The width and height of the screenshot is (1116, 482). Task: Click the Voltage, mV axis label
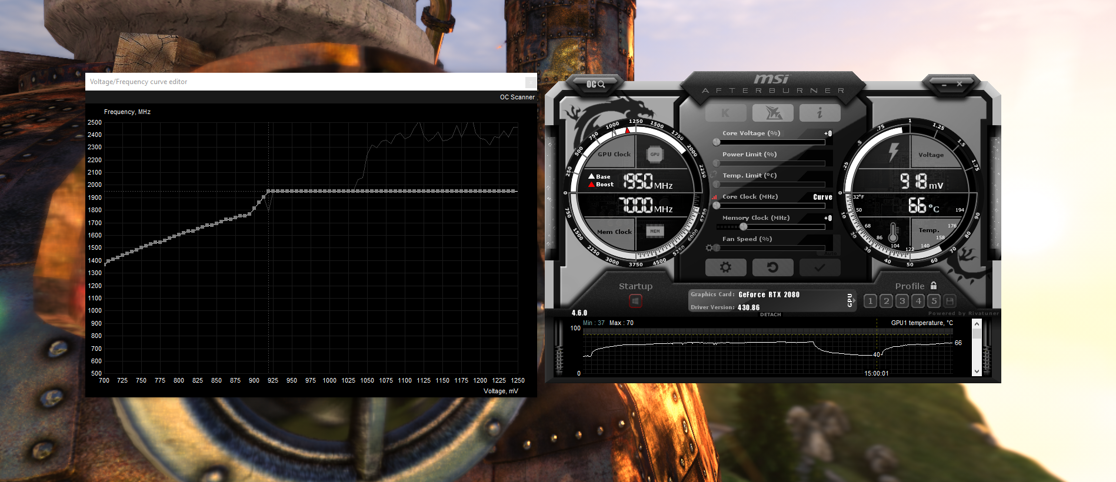point(501,391)
